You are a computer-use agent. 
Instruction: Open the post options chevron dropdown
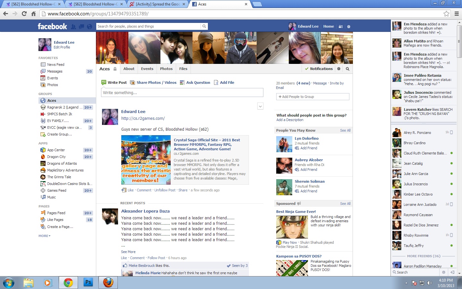260,106
